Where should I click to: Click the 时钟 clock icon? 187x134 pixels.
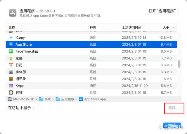click(11, 92)
